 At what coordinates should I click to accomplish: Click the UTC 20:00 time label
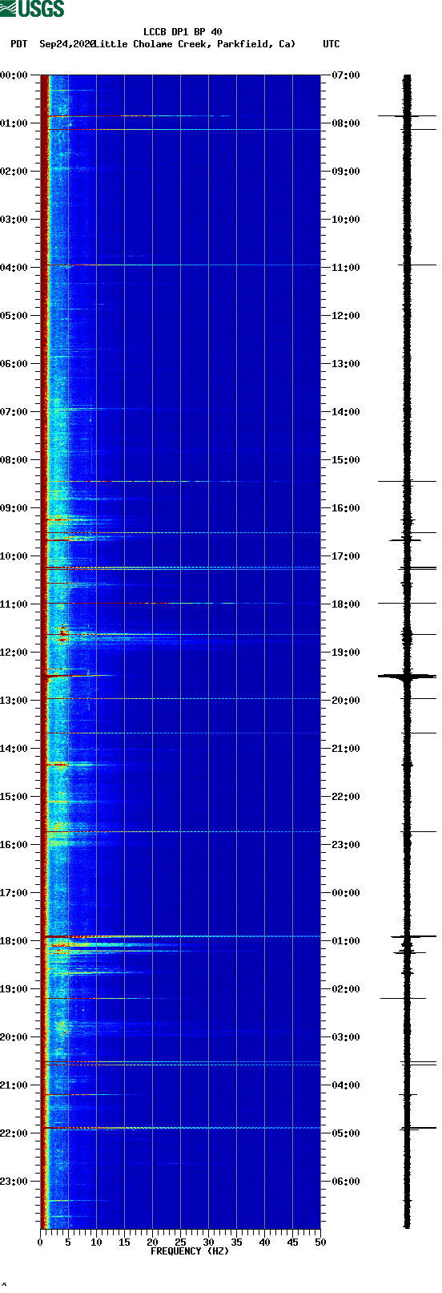(x=346, y=701)
